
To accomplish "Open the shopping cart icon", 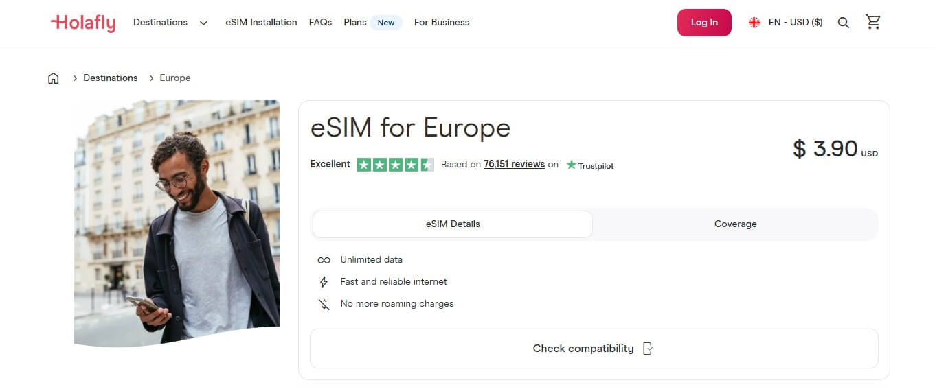I will 873,22.
